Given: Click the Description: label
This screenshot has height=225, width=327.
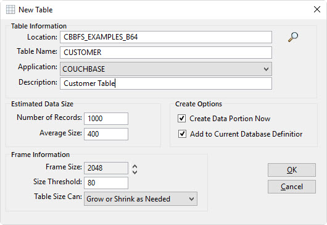Looking at the screenshot, I should click(38, 82).
